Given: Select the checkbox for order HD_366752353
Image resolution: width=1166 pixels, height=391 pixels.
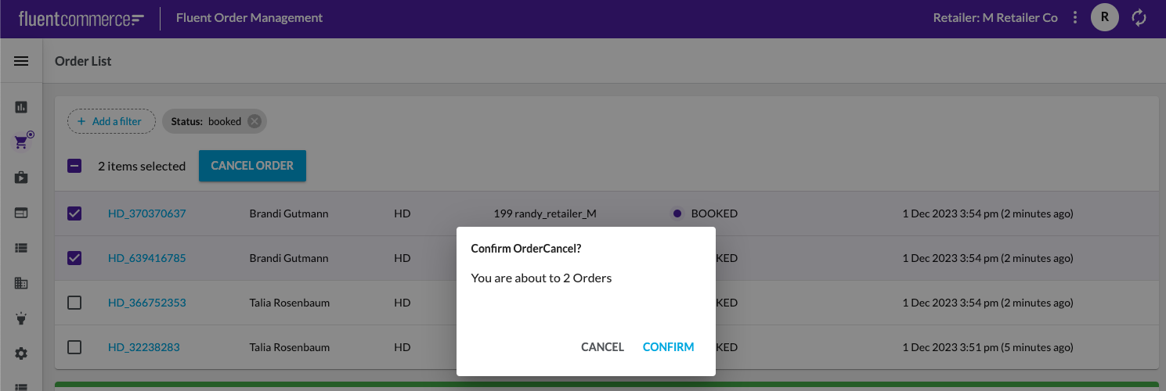Looking at the screenshot, I should click(x=74, y=303).
